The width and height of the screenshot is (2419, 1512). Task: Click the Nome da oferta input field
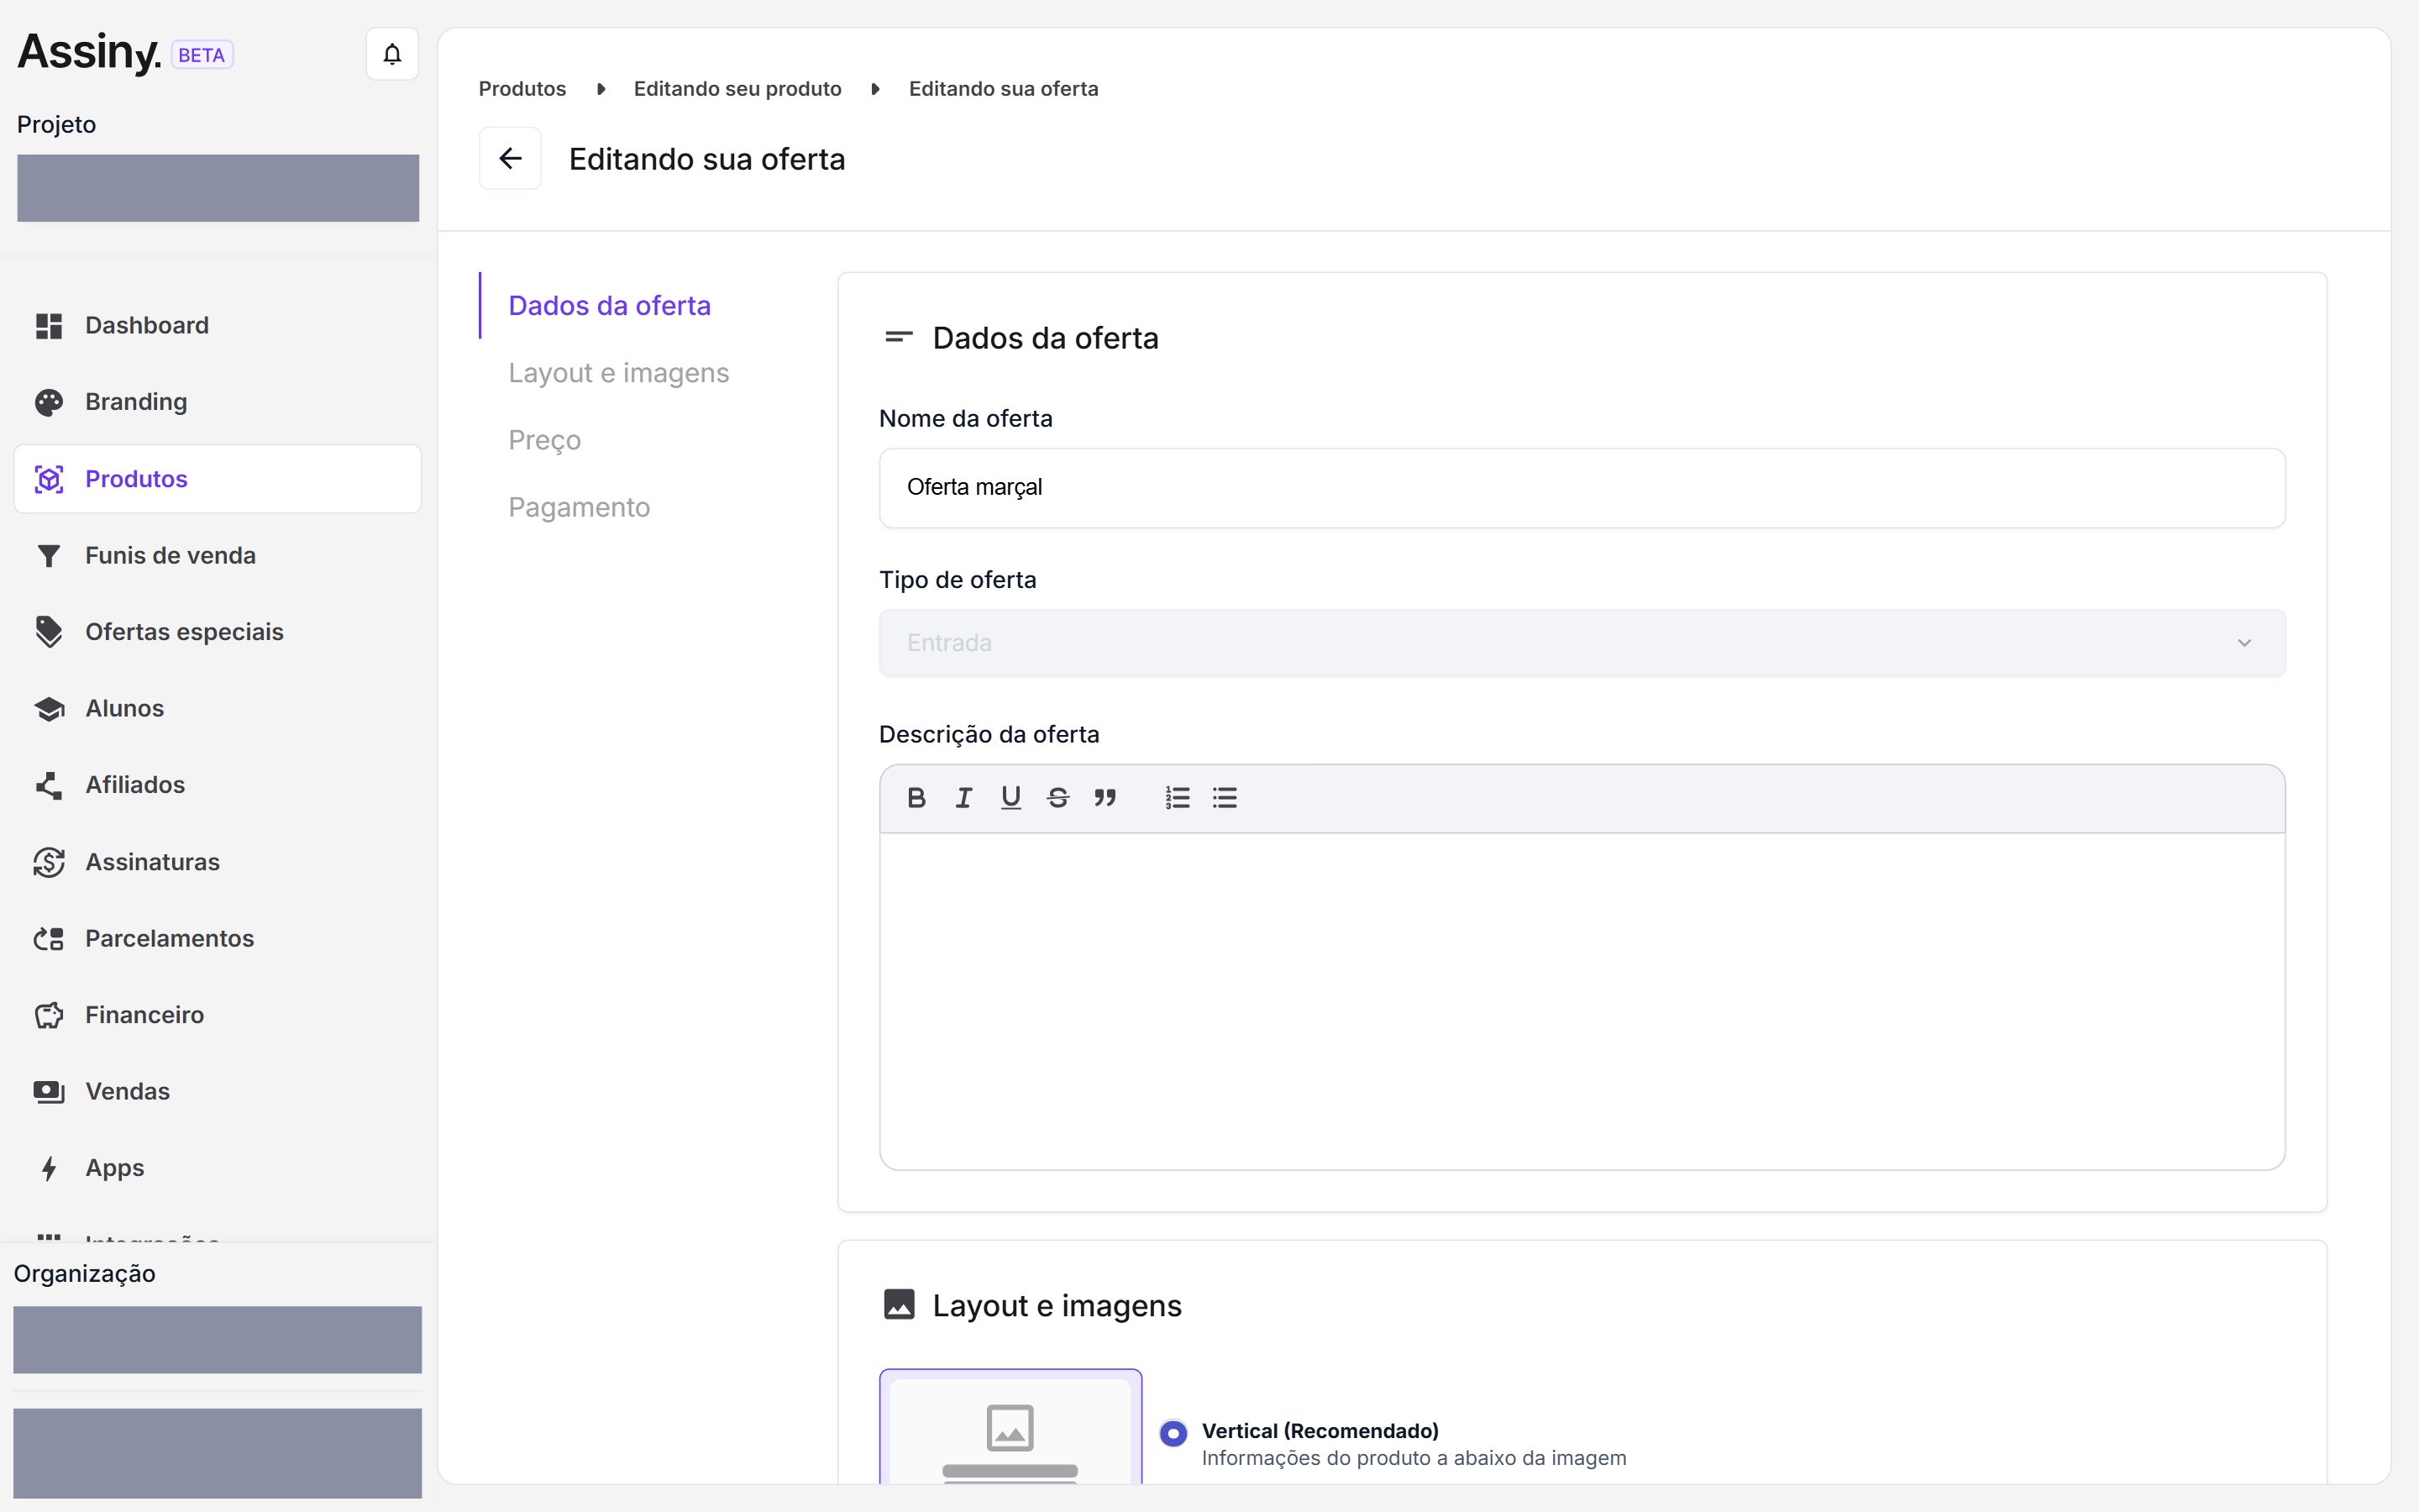point(1582,488)
